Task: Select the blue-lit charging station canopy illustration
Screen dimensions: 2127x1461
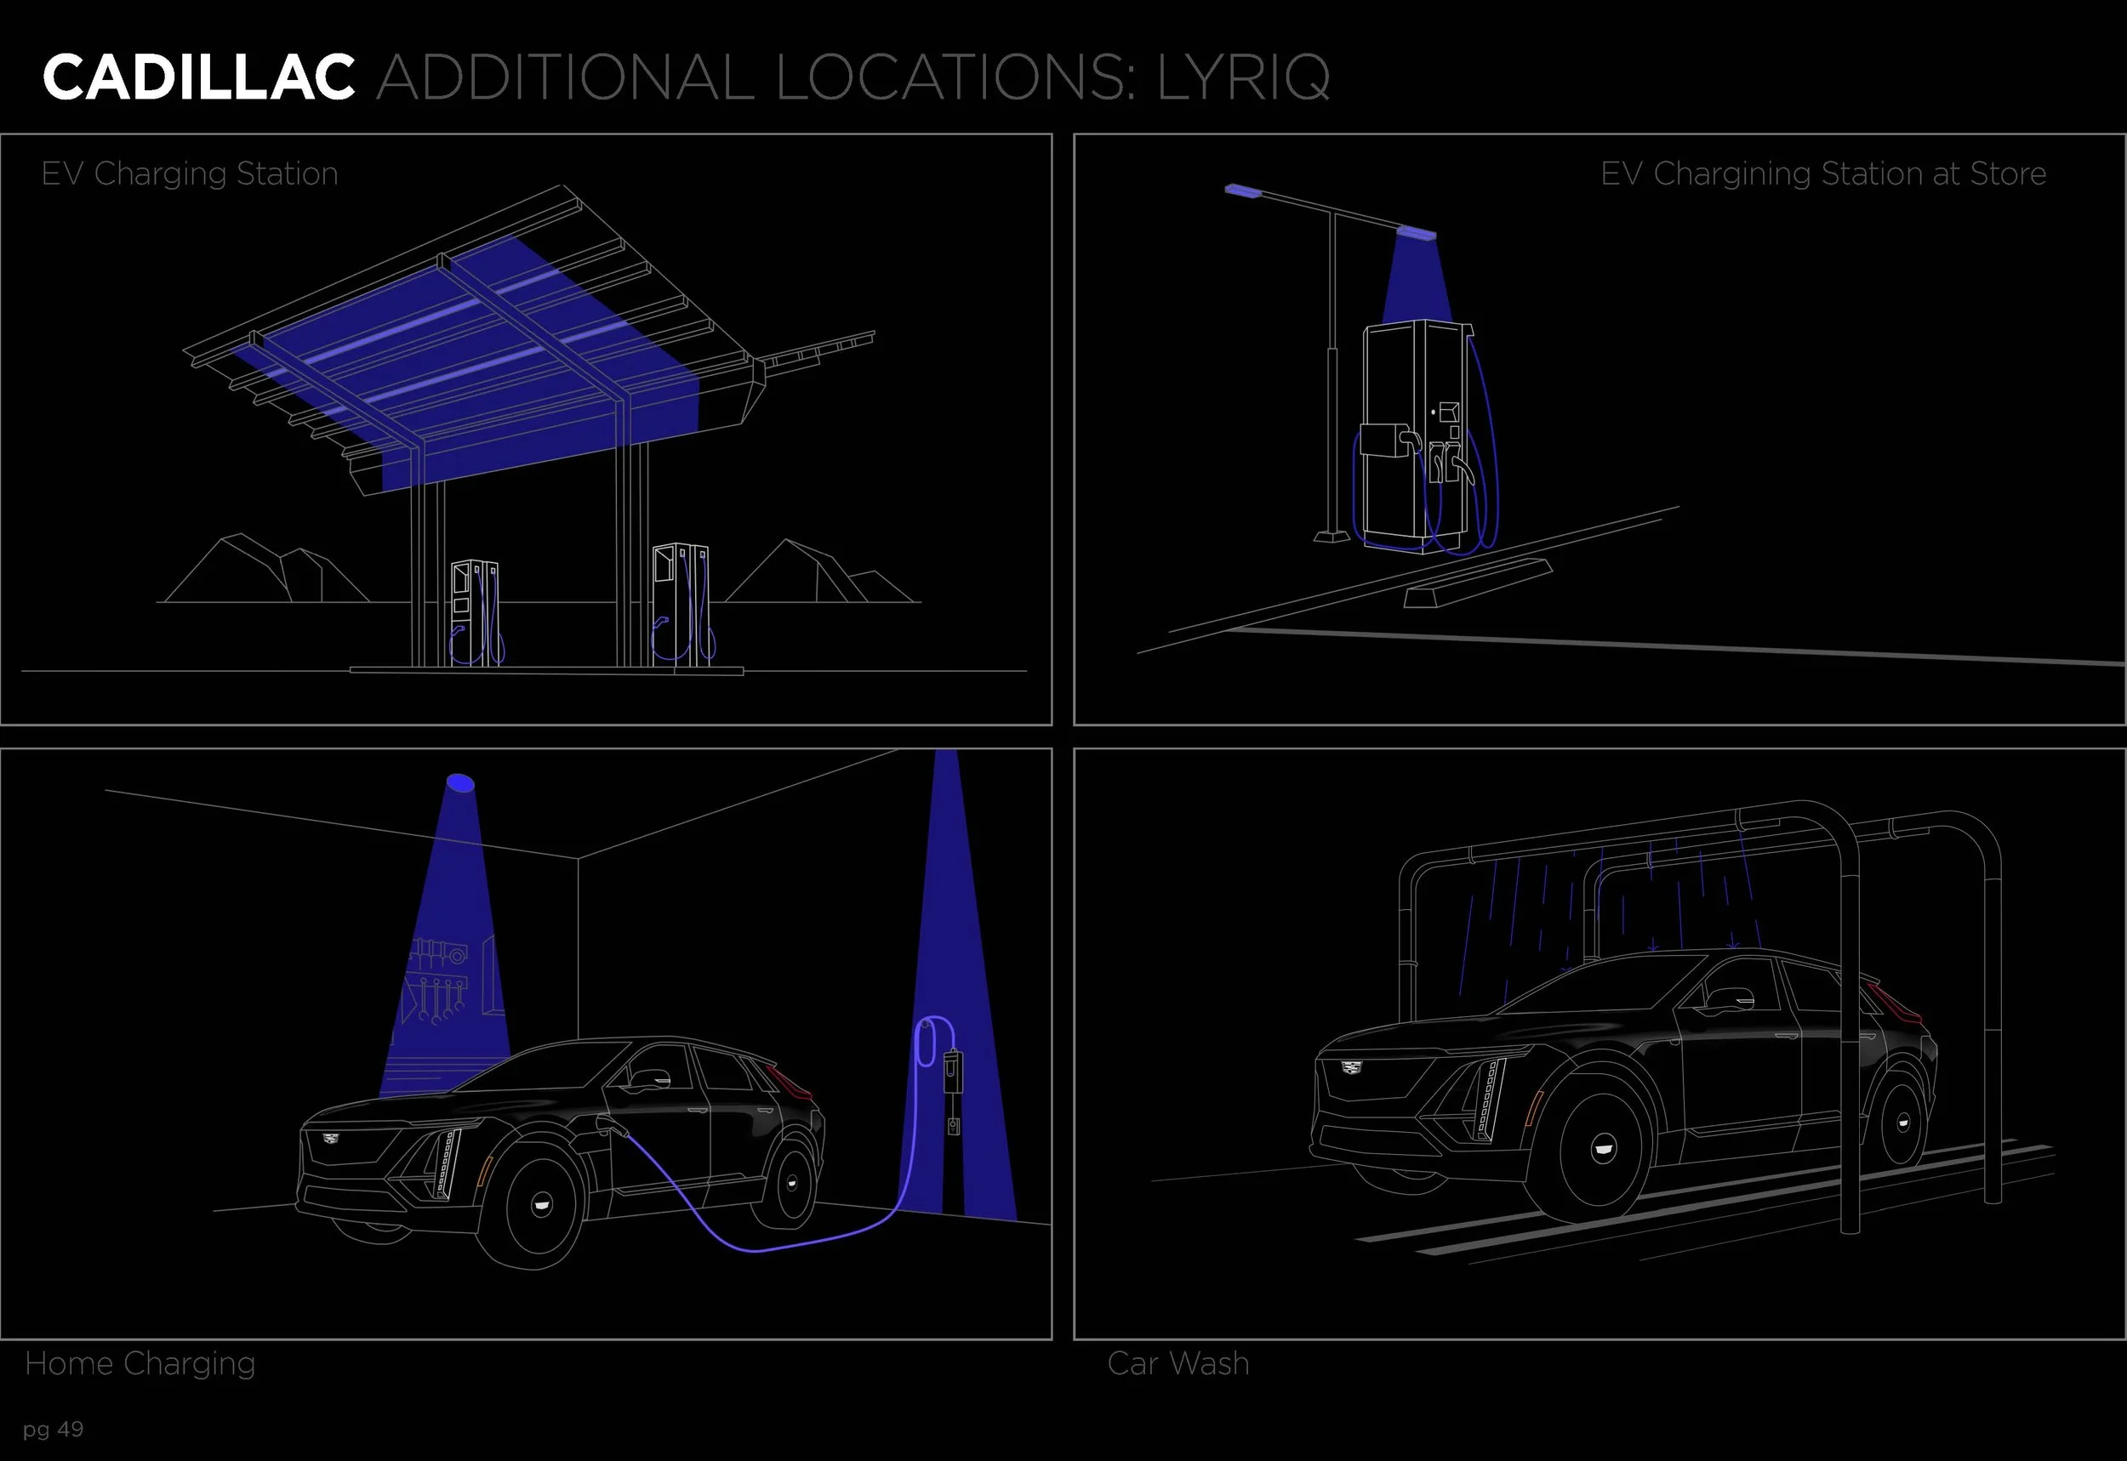Action: 529,340
